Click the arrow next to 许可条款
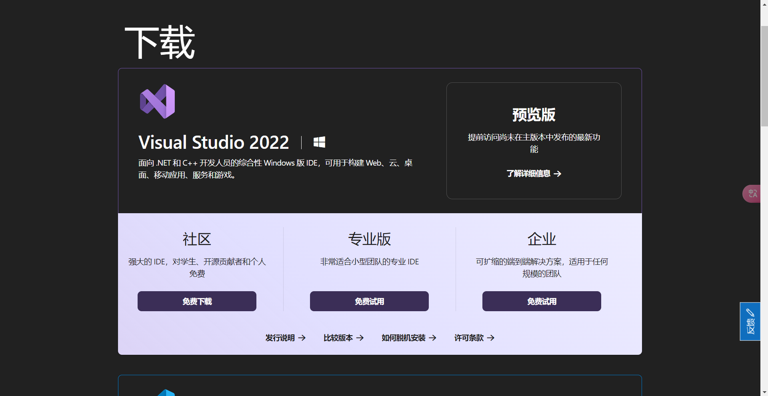This screenshot has width=768, height=396. [x=491, y=338]
